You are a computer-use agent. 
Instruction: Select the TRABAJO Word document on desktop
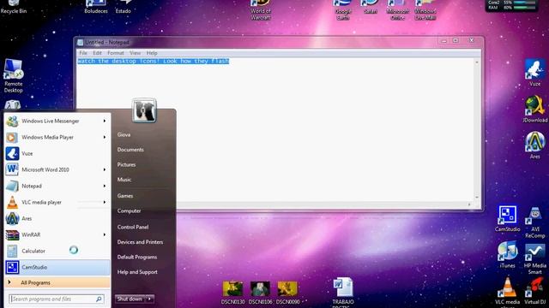pyautogui.click(x=343, y=293)
